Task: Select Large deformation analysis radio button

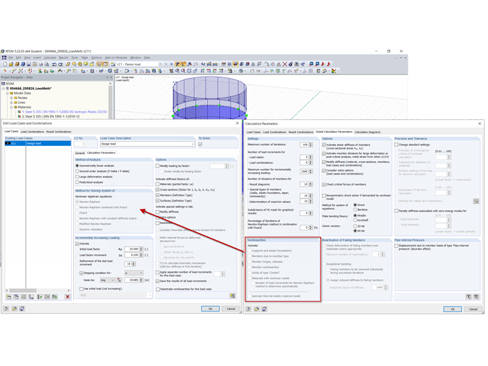Action: point(77,177)
